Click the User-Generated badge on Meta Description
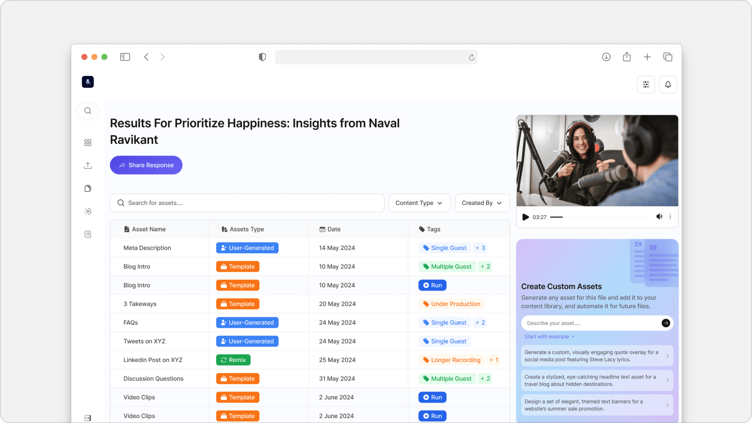This screenshot has height=423, width=752. click(x=247, y=248)
